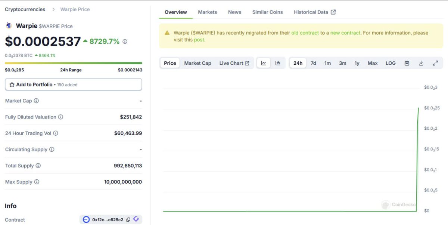Expand the chart to fullscreen
The image size is (448, 225).
coord(435,63)
